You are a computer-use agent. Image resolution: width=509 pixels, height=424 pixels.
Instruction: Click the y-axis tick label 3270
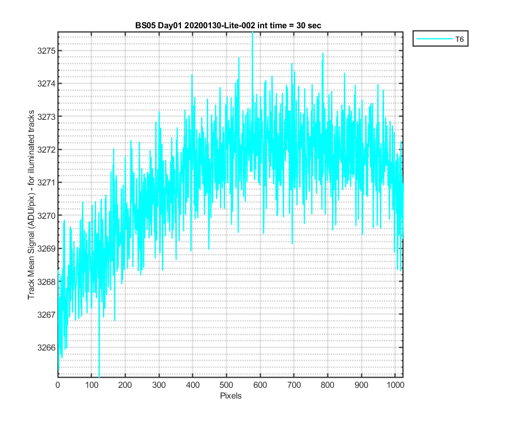pos(46,216)
